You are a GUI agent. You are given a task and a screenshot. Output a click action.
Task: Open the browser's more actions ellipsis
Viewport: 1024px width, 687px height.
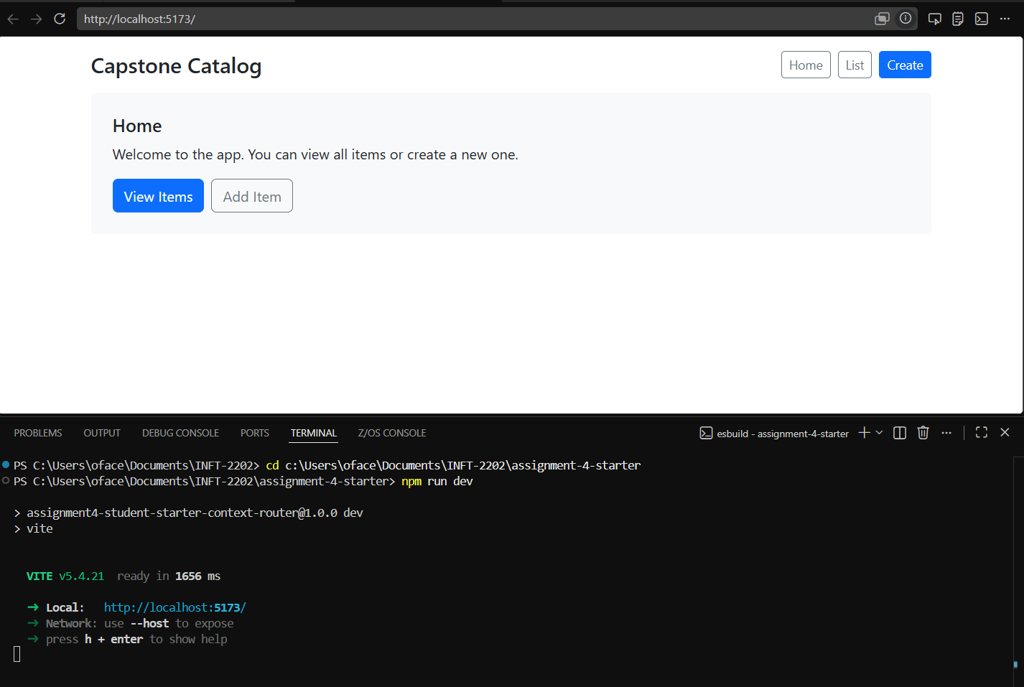[1005, 19]
